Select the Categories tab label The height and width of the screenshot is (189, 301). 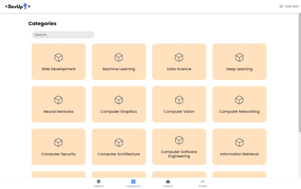(133, 186)
